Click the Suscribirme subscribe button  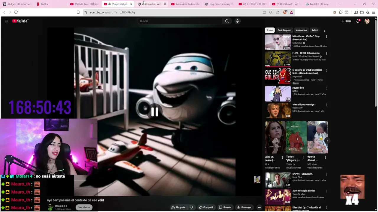(84, 207)
